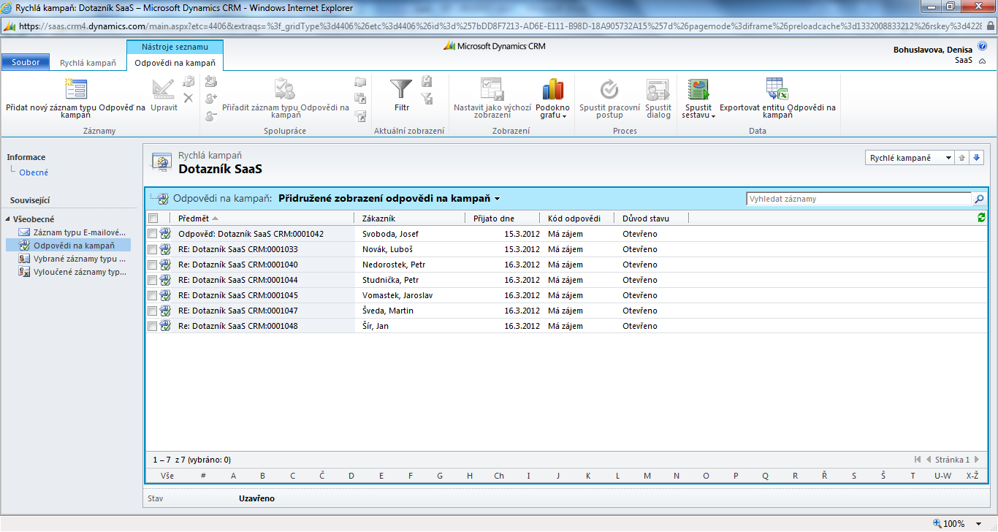
Task: Click the campaign response icon in Svoboda, Josef row
Action: click(x=165, y=234)
